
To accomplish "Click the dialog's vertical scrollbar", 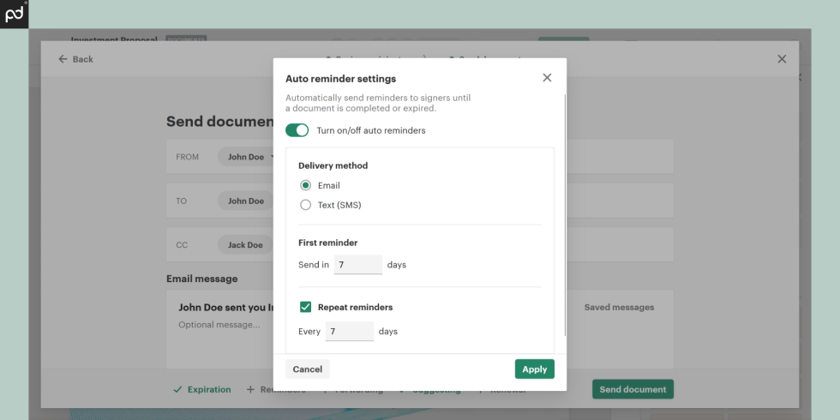I will [565, 214].
